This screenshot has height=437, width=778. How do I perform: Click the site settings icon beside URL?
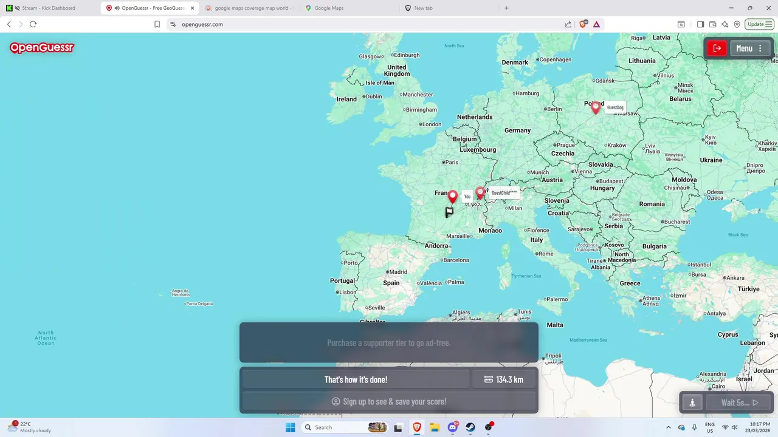(x=173, y=24)
